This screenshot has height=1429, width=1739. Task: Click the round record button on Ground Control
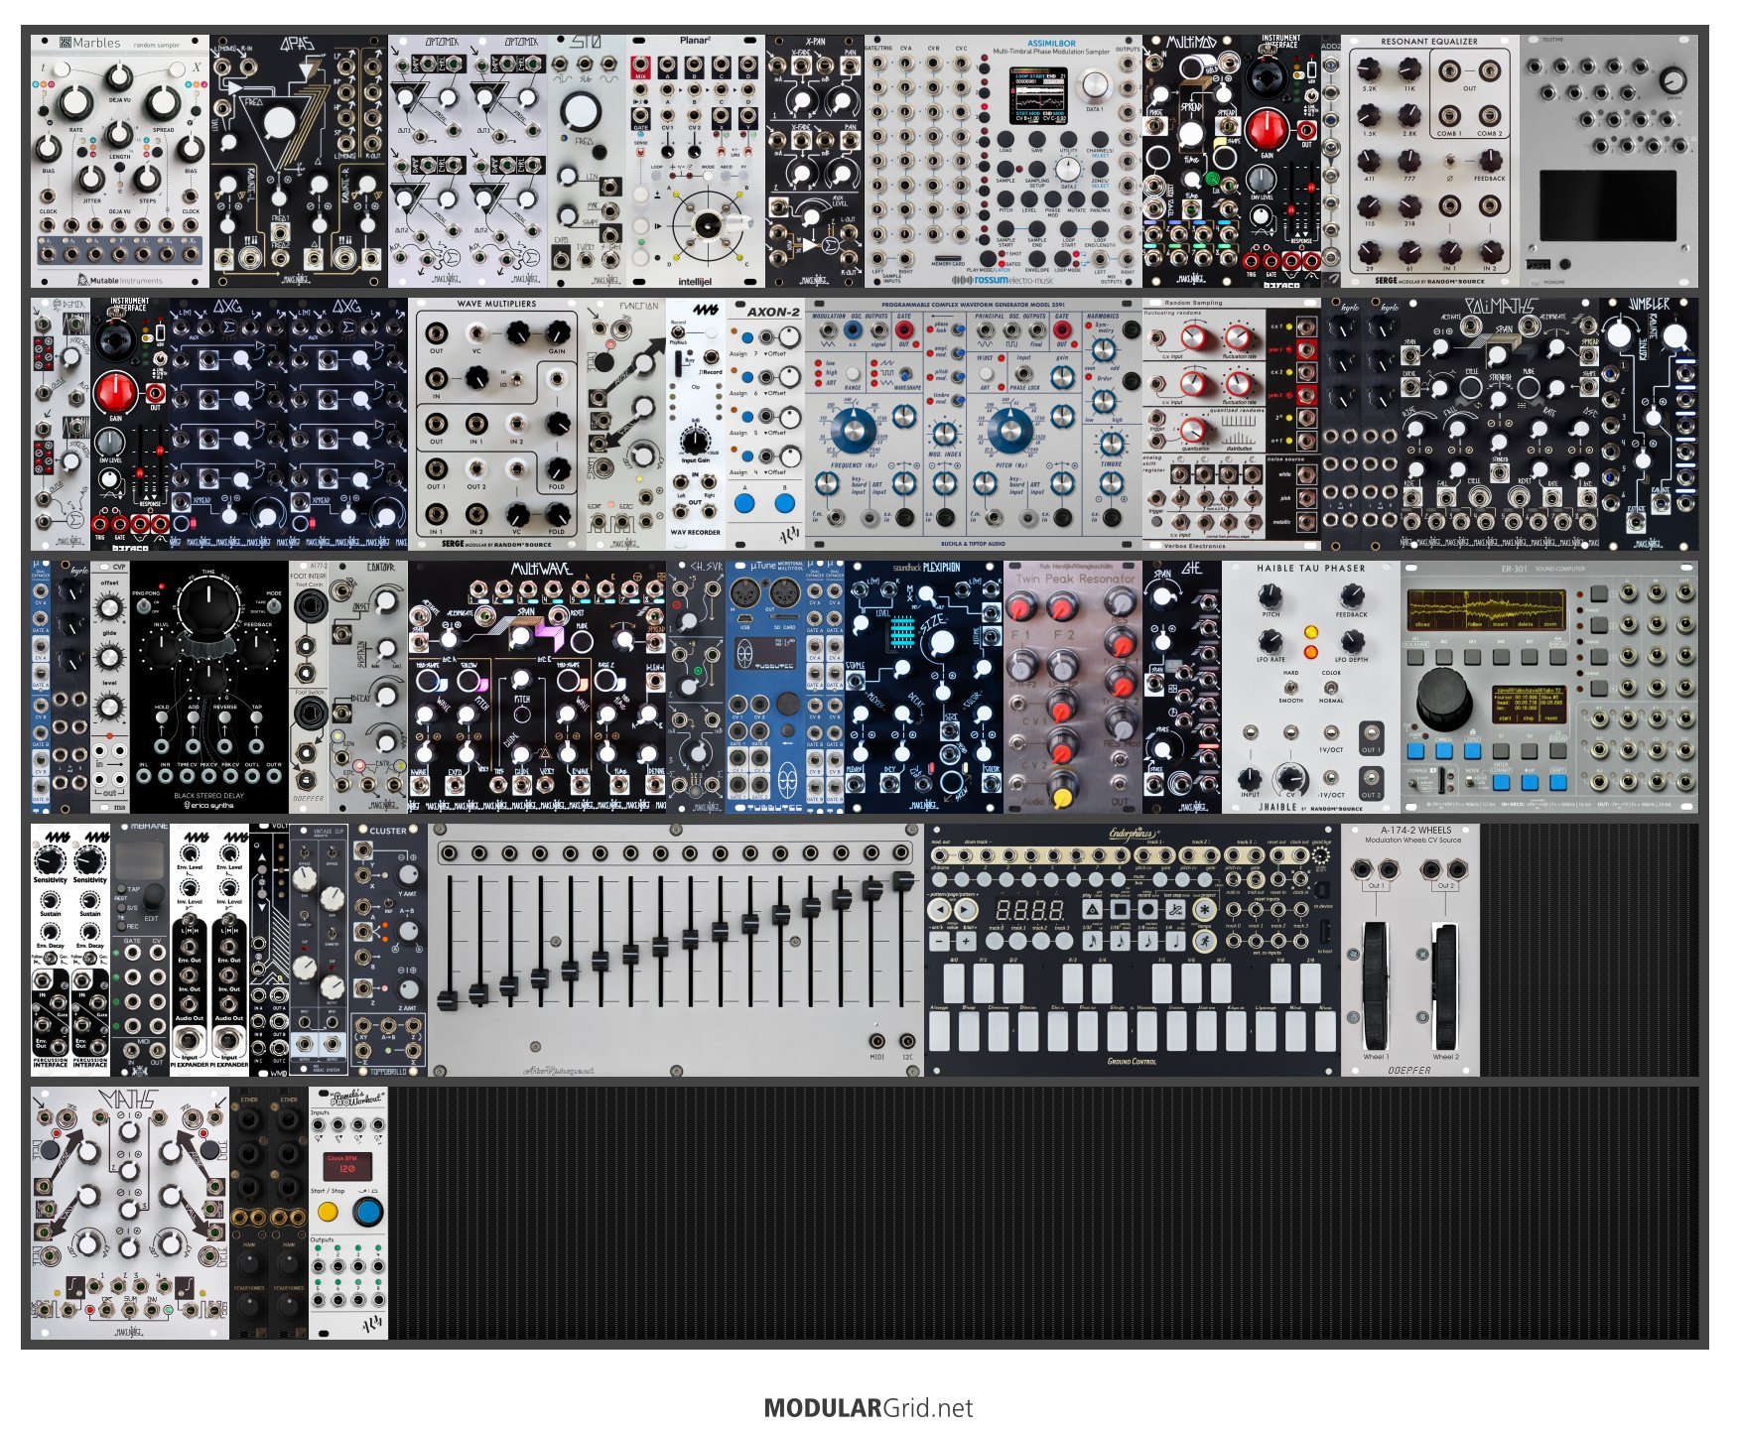click(x=1148, y=909)
